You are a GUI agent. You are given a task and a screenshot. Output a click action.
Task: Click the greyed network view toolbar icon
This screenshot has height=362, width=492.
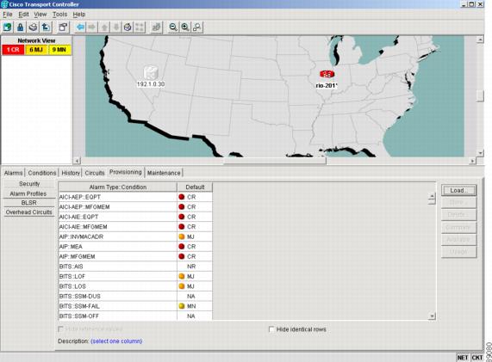click(x=140, y=28)
